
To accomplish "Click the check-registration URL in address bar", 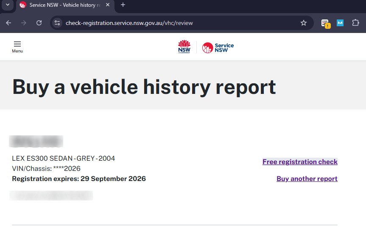I will point(129,23).
